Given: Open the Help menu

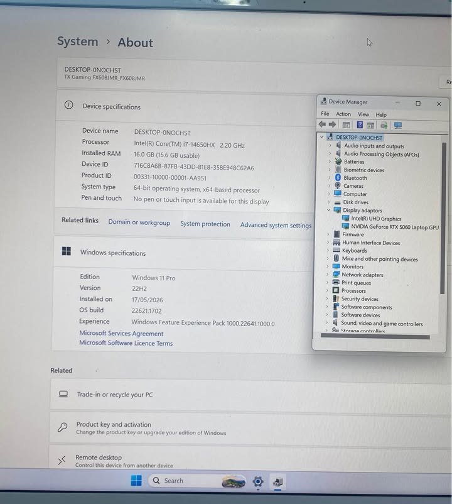Looking at the screenshot, I should (x=381, y=114).
